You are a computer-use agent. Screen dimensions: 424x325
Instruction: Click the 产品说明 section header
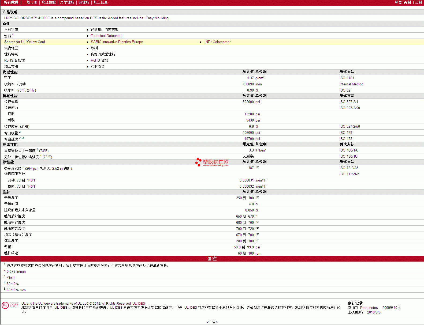[x=10, y=12]
